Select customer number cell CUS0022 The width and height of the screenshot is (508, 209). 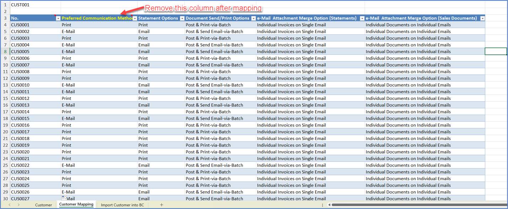point(35,165)
